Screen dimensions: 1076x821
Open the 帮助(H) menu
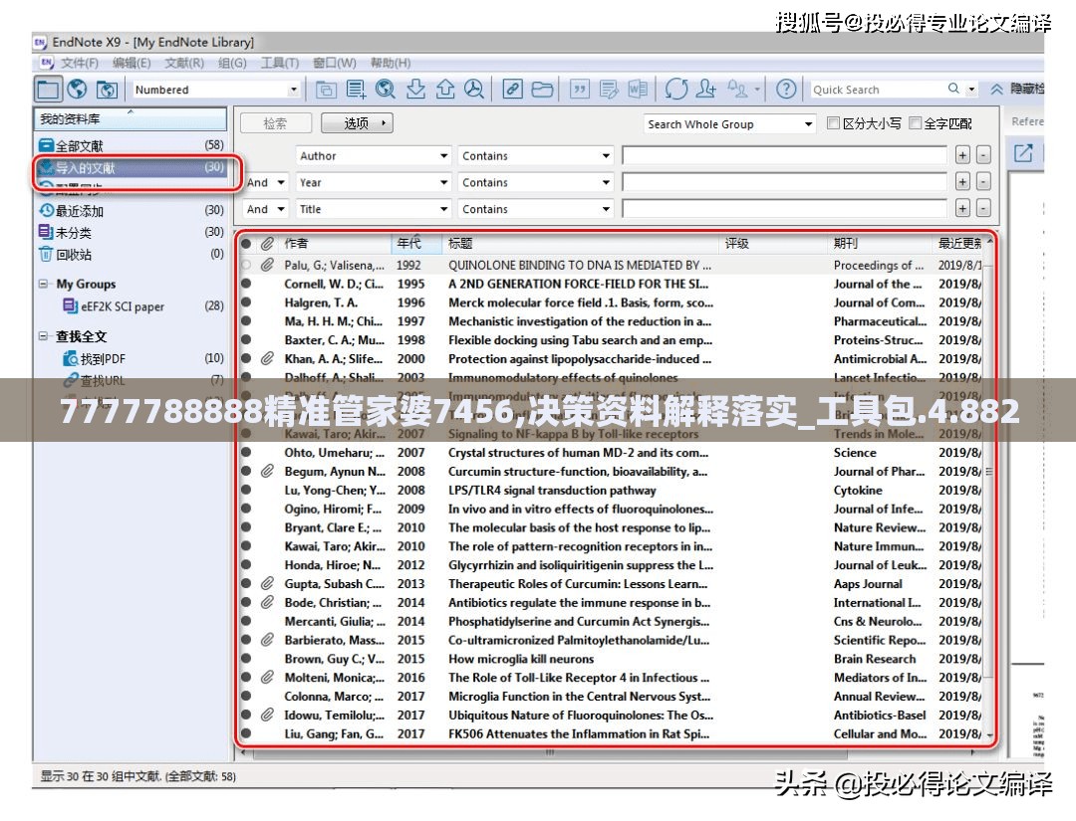[391, 63]
